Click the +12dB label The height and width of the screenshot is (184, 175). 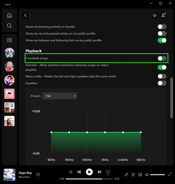pyautogui.click(x=36, y=111)
